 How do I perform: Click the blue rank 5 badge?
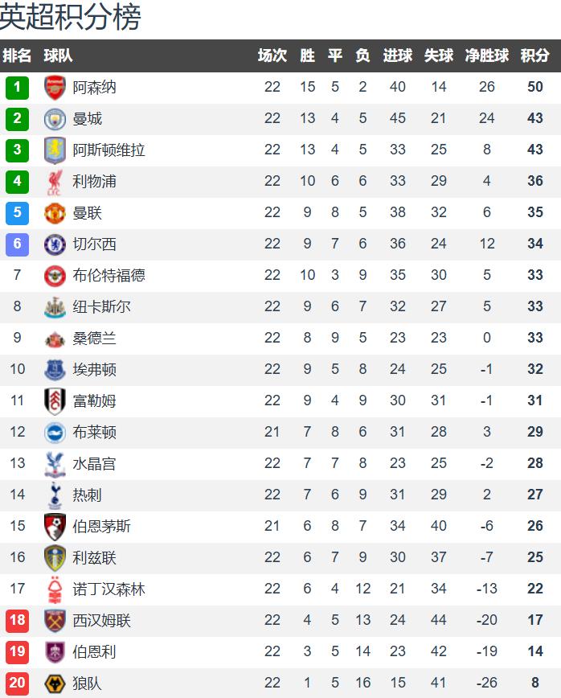tap(17, 213)
